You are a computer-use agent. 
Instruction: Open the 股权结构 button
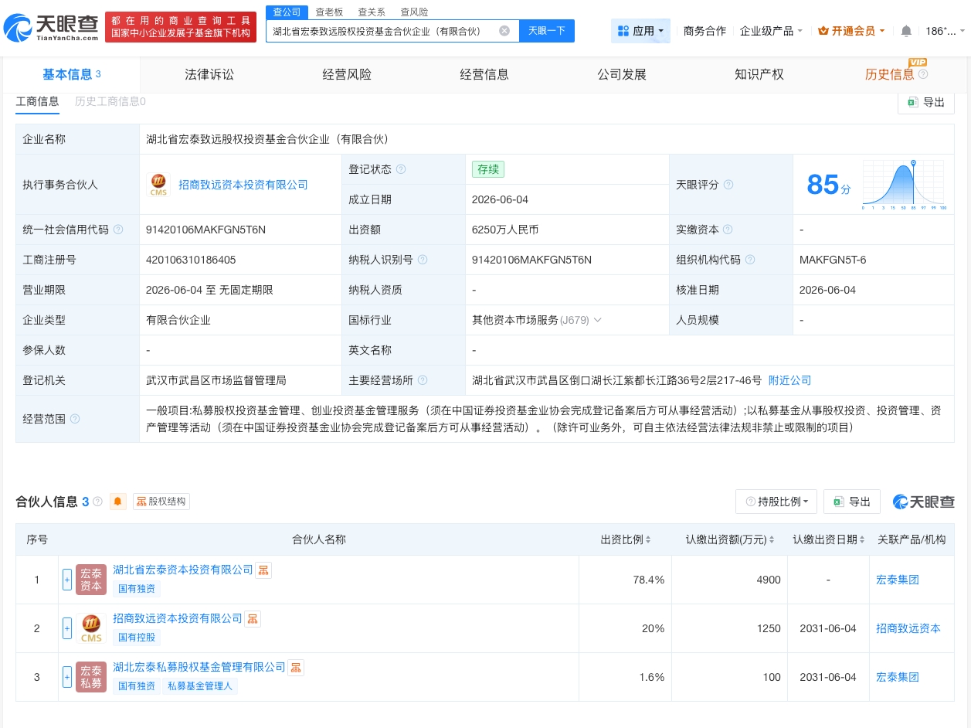pyautogui.click(x=161, y=502)
